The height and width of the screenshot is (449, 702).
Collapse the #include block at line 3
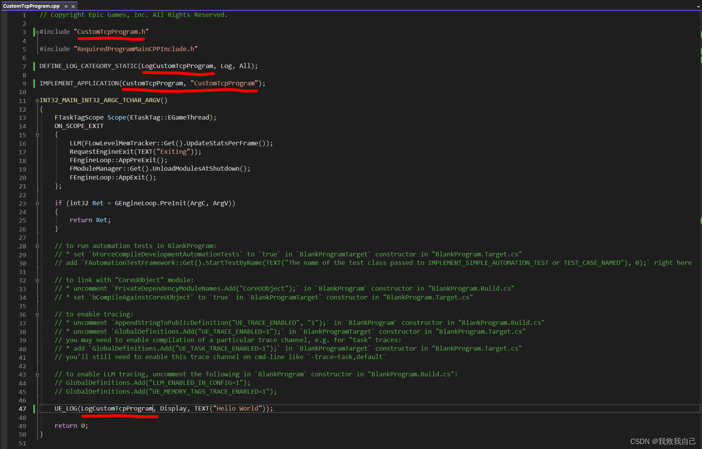click(37, 32)
